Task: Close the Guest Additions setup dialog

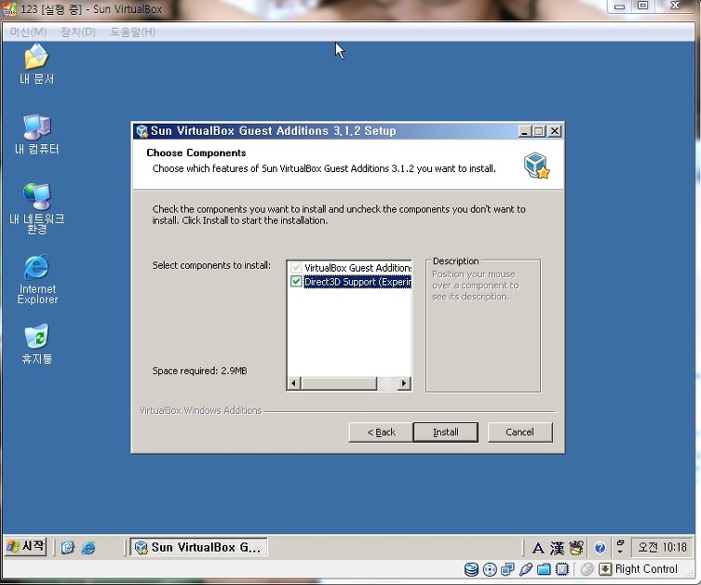Action: click(x=555, y=131)
